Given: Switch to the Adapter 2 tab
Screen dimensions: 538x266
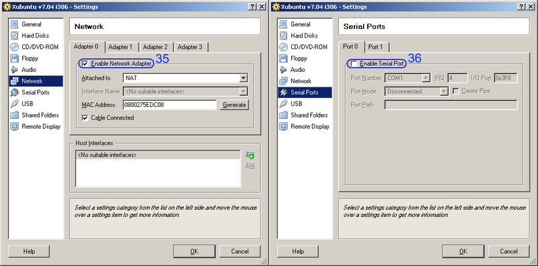Looking at the screenshot, I should [155, 47].
